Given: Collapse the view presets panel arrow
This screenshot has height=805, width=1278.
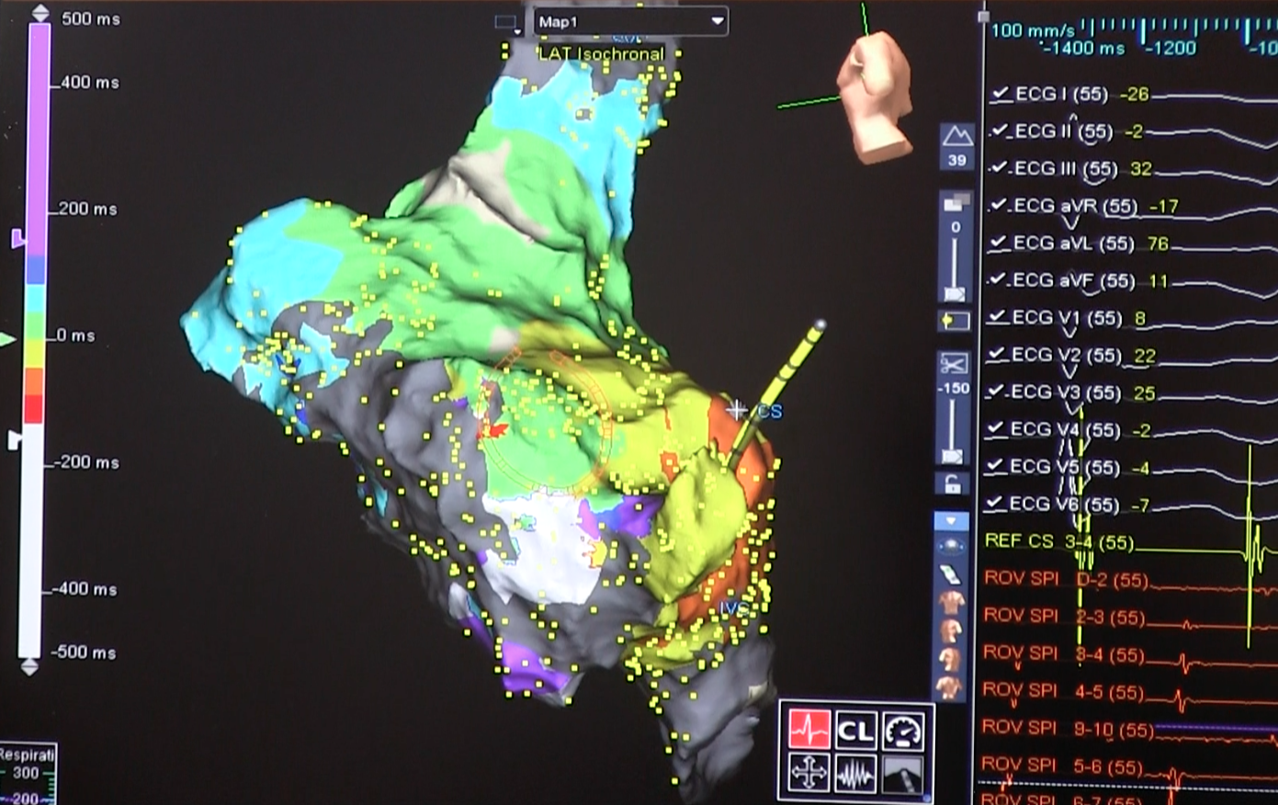Looking at the screenshot, I should [951, 521].
